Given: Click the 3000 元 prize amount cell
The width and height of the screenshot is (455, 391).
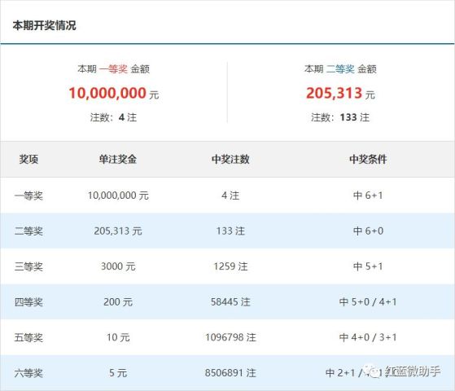Looking at the screenshot, I should (x=118, y=266).
